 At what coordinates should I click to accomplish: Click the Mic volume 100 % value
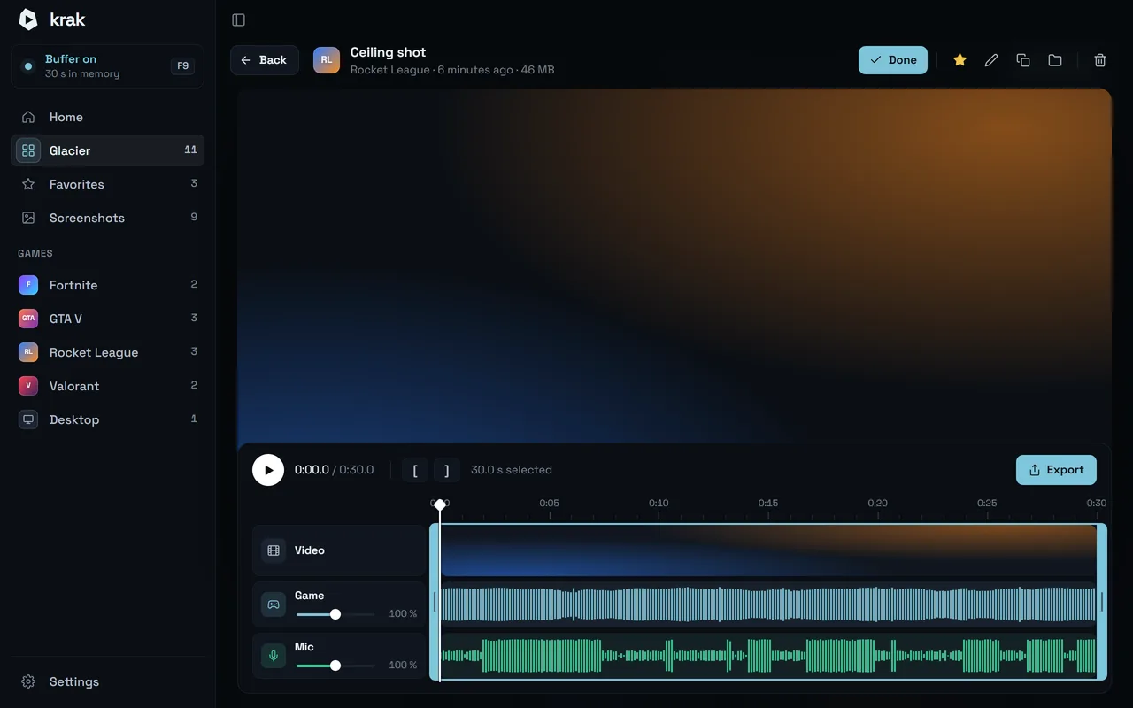[403, 666]
